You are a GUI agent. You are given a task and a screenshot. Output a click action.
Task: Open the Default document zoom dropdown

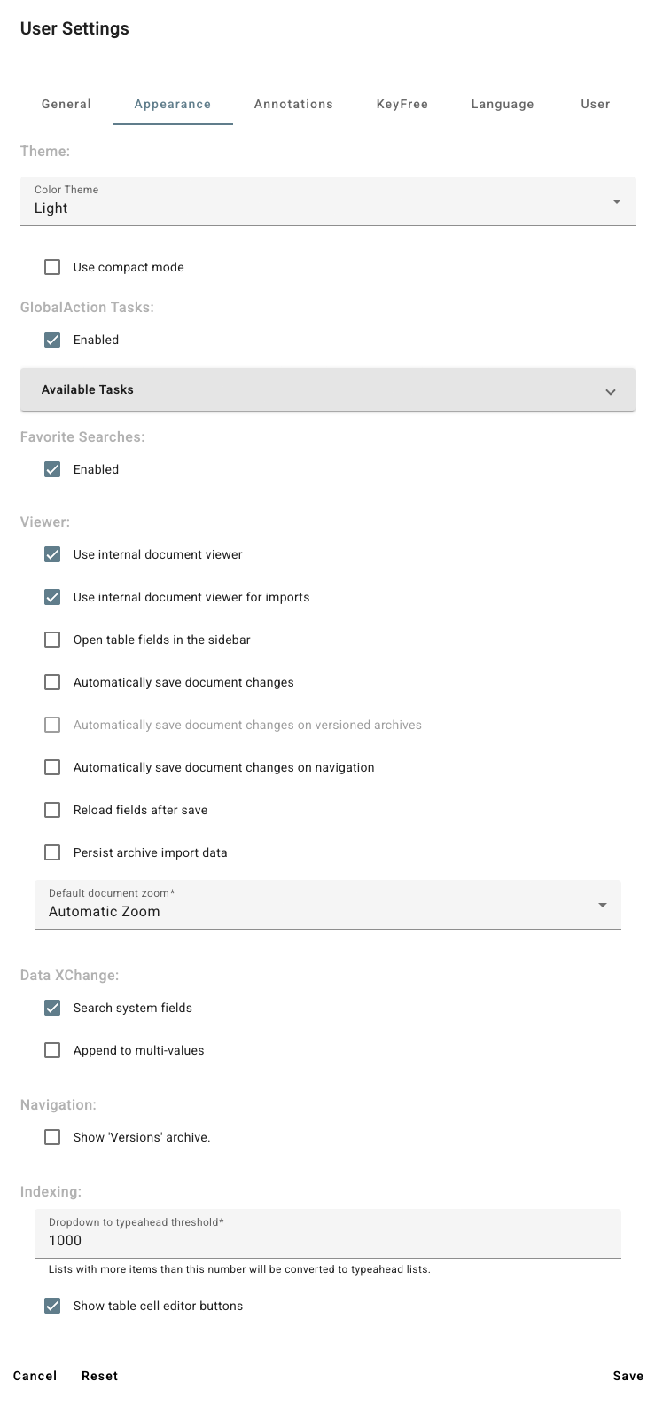coord(327,905)
